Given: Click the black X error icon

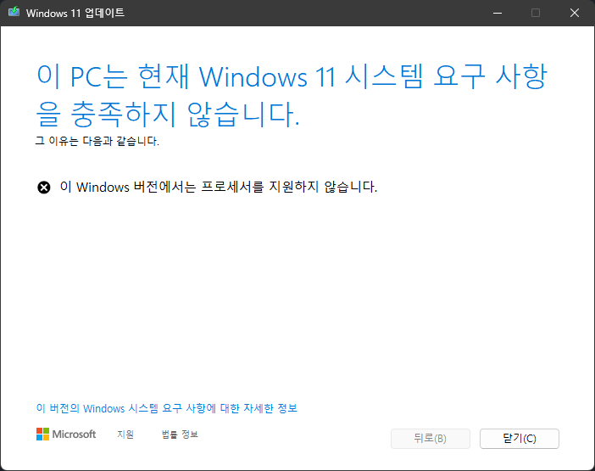Looking at the screenshot, I should pyautogui.click(x=43, y=188).
